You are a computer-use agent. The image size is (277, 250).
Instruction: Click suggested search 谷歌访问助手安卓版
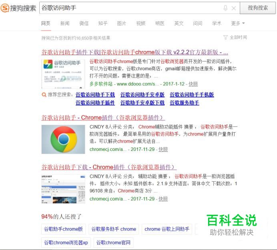143,95
